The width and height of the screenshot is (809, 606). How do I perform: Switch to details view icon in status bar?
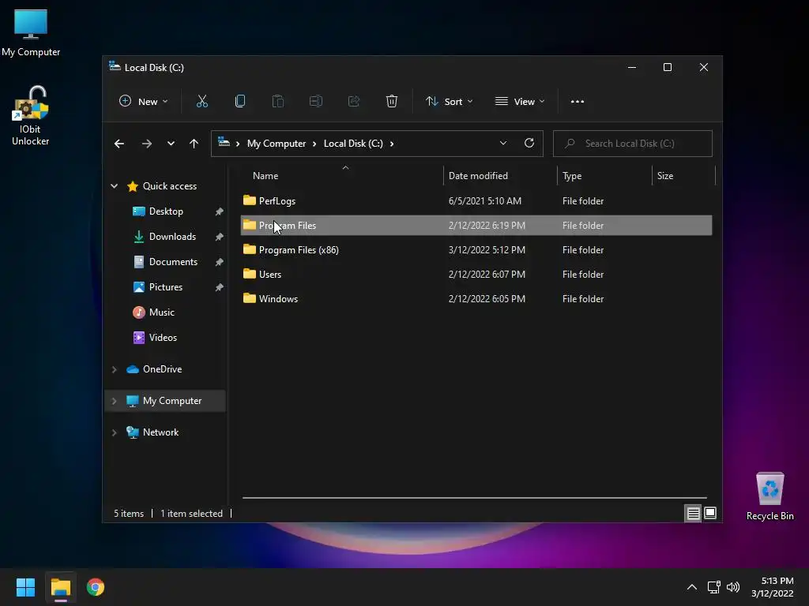point(693,513)
